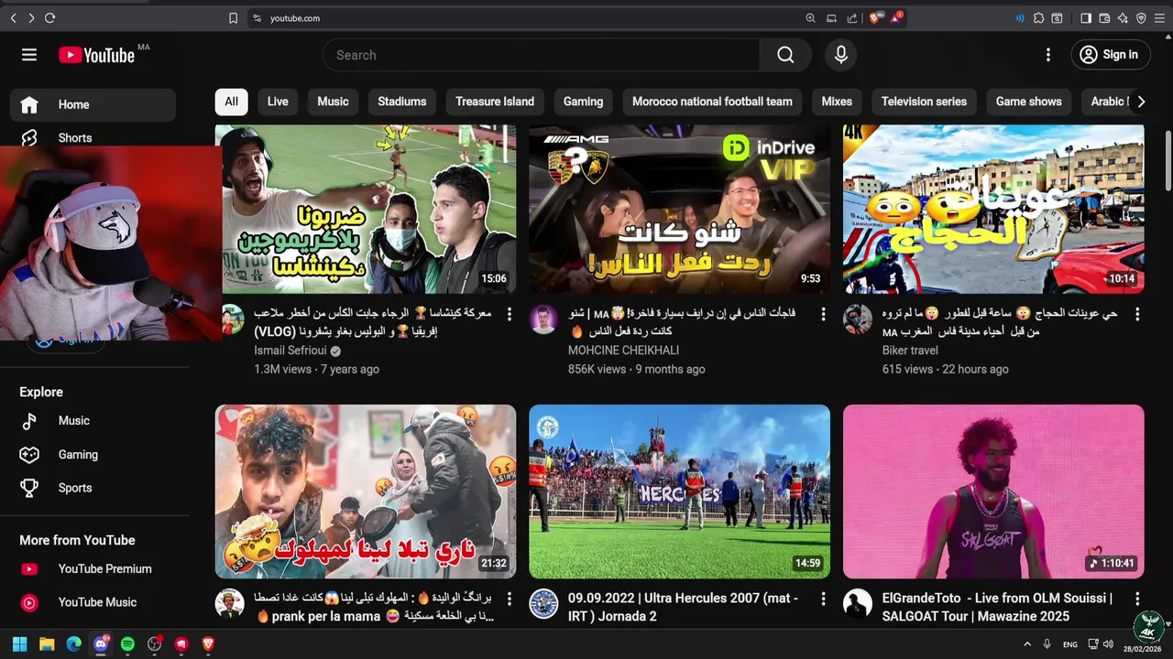Image resolution: width=1173 pixels, height=659 pixels.
Task: Open the browser main menu icon
Action: pos(1159,18)
